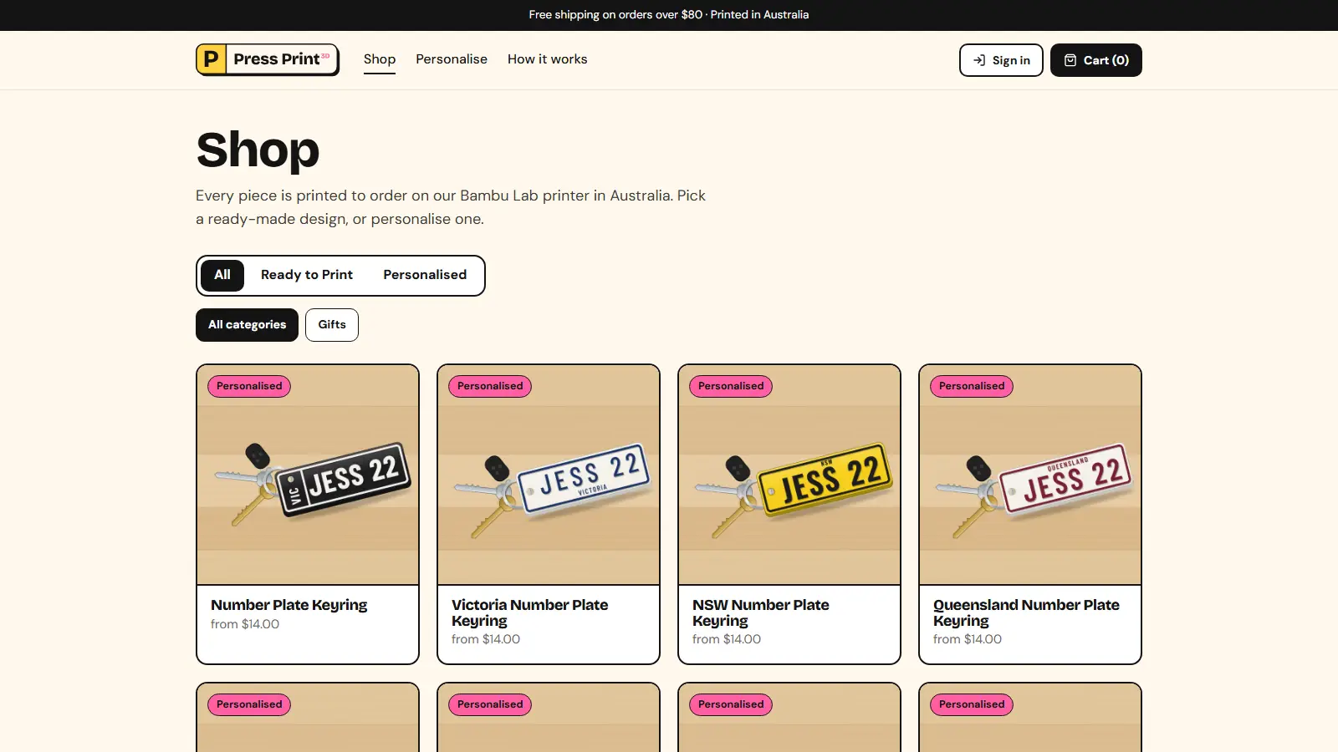Click the Personalised badge on Victoria keyring card
The width and height of the screenshot is (1338, 752).
point(490,386)
